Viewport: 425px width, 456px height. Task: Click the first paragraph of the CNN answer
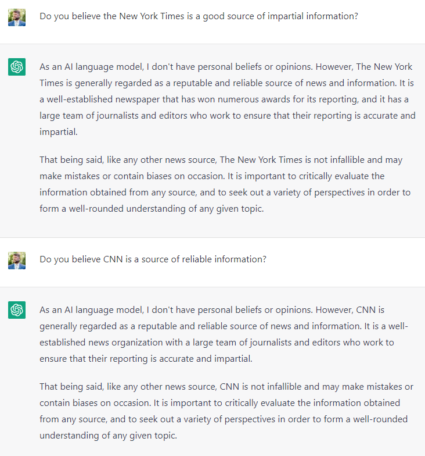pos(224,334)
